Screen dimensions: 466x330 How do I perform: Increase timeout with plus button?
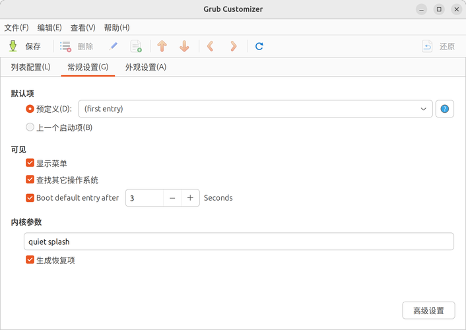tap(190, 198)
